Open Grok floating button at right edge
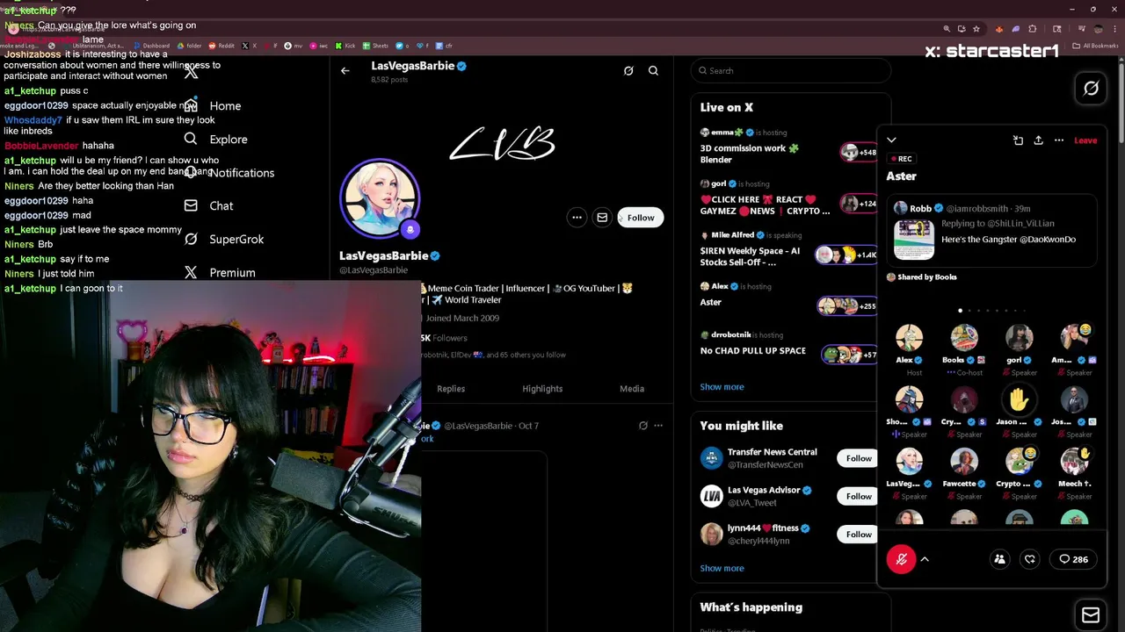The image size is (1125, 632). tap(1091, 89)
